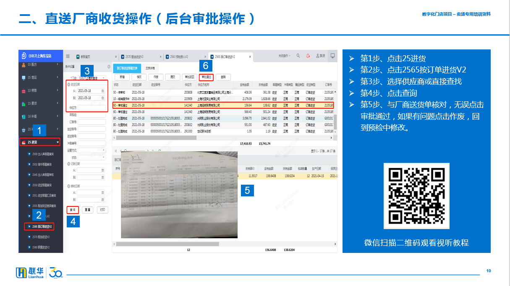Click the 重置 reset button
Screen dimensions: 510x286
click(87, 210)
